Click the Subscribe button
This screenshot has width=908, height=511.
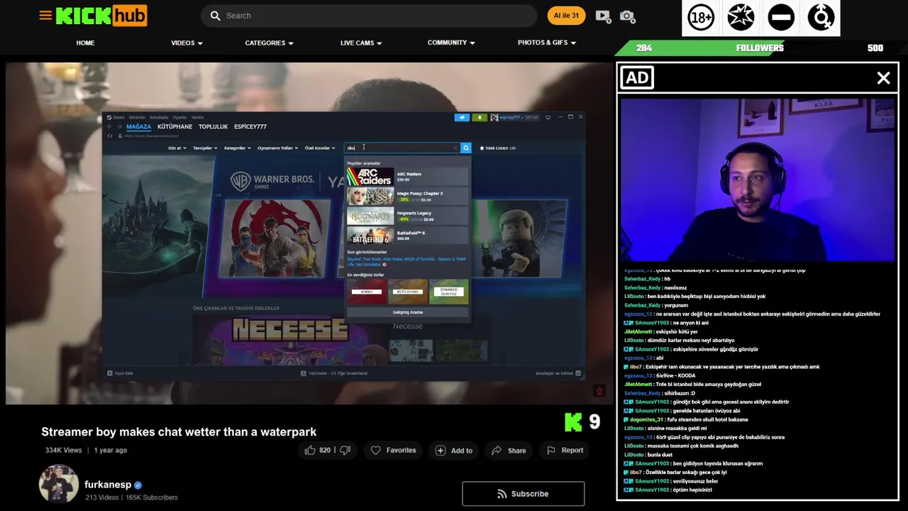click(x=524, y=494)
